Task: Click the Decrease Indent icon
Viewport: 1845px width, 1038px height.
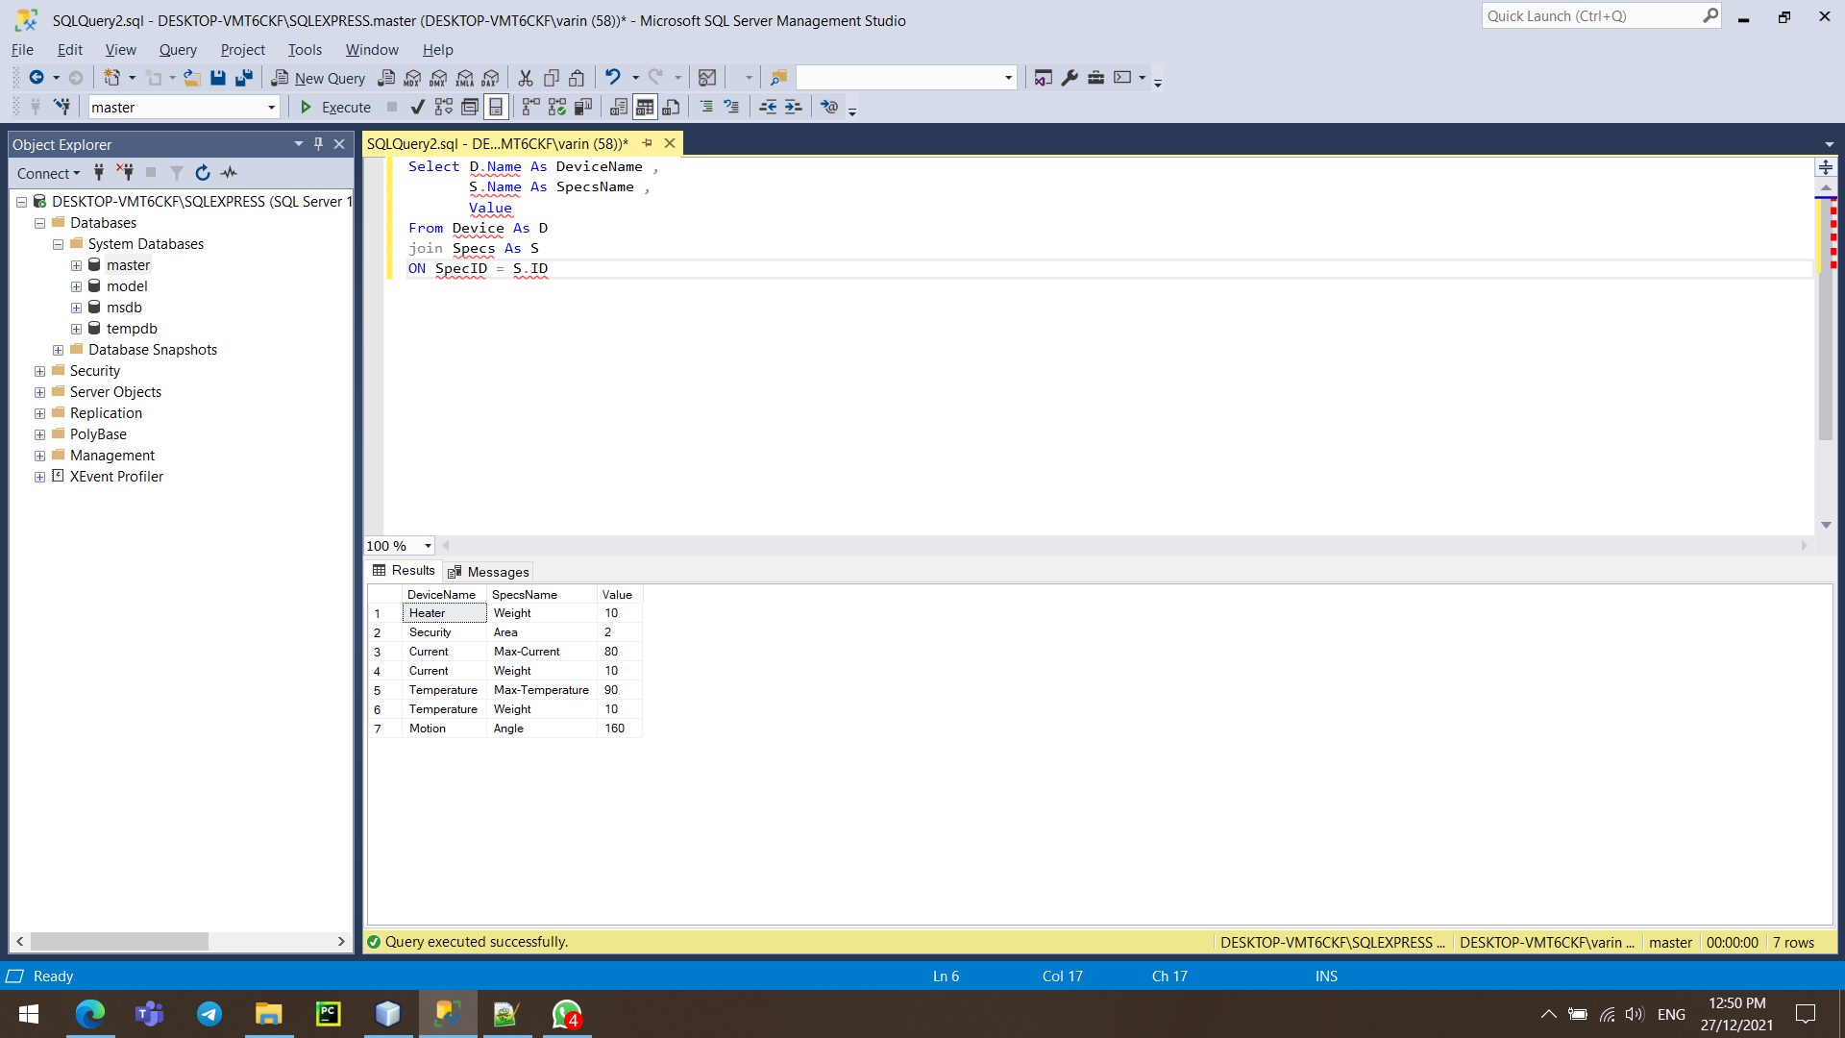Action: pos(768,107)
